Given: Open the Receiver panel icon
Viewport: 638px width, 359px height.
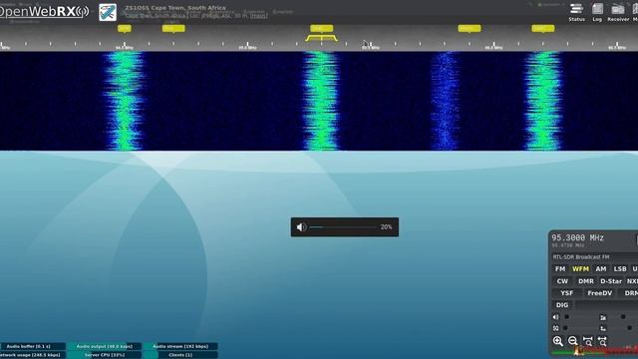Looking at the screenshot, I should (618, 12).
